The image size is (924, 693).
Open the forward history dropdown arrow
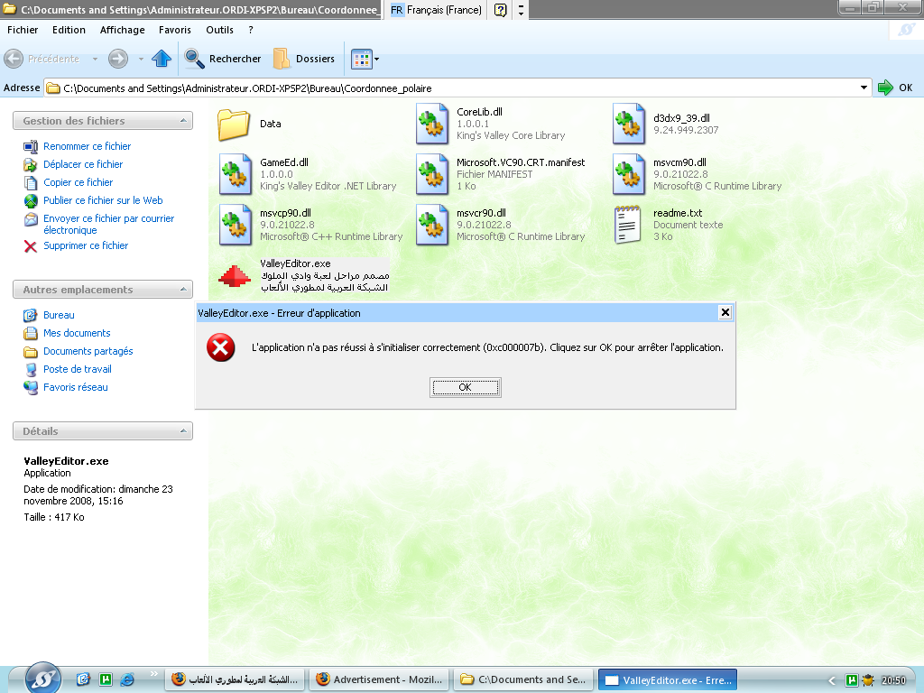pyautogui.click(x=141, y=59)
